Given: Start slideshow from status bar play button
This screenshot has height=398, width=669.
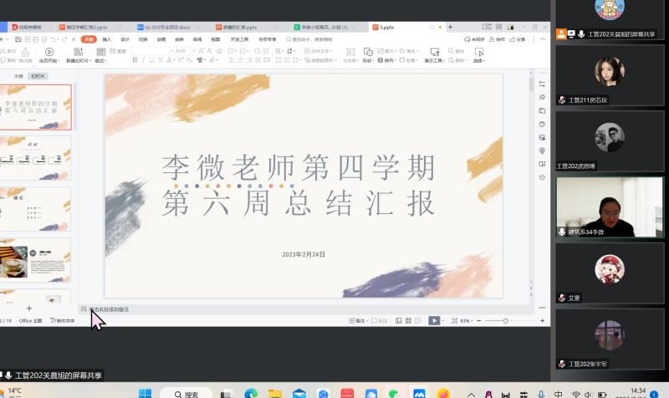Looking at the screenshot, I should pos(434,320).
